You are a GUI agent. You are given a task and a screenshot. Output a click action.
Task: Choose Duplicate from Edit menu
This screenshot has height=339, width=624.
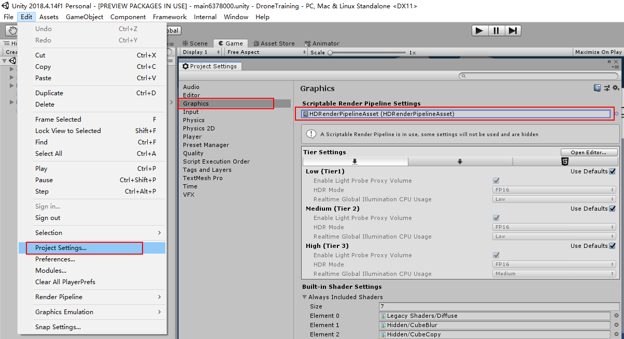click(x=92, y=93)
